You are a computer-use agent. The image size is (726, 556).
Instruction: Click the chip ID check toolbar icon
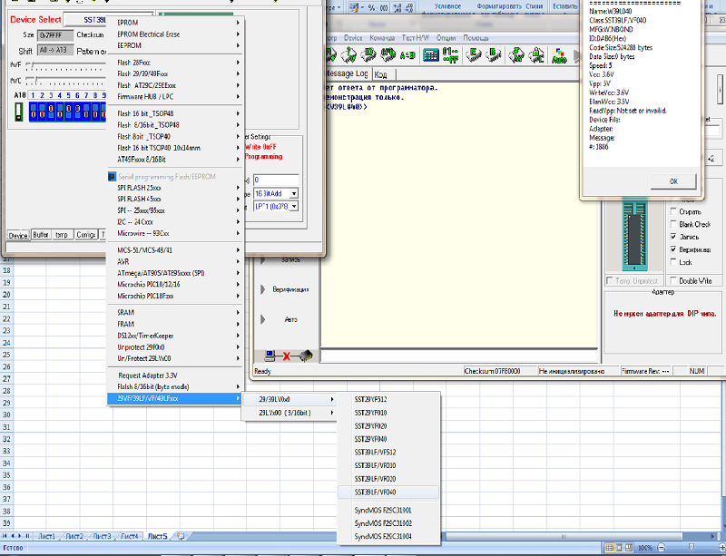[369, 54]
